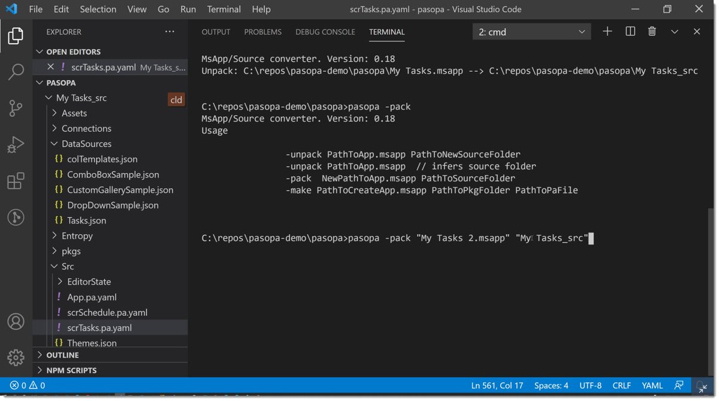The height and width of the screenshot is (401, 719).
Task: Click the Explorer more actions ellipsis
Action: 170,32
